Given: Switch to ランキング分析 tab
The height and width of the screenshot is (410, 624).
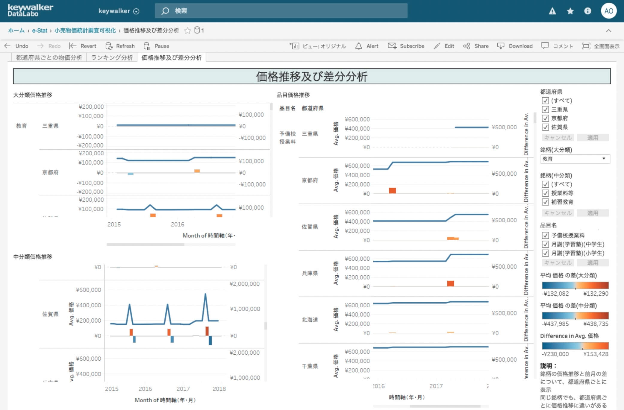Looking at the screenshot, I should click(x=112, y=57).
